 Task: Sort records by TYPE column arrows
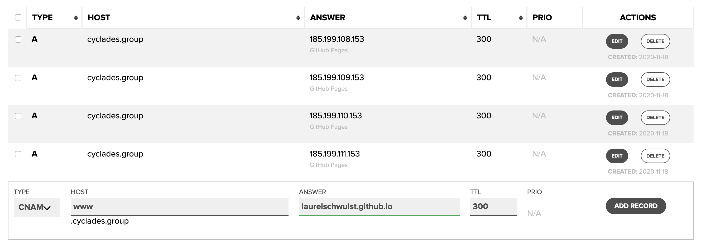click(76, 18)
